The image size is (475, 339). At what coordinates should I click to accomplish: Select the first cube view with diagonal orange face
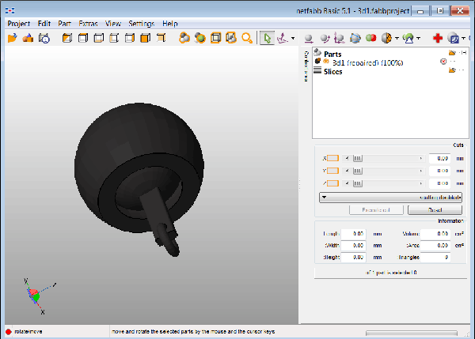tap(67, 38)
